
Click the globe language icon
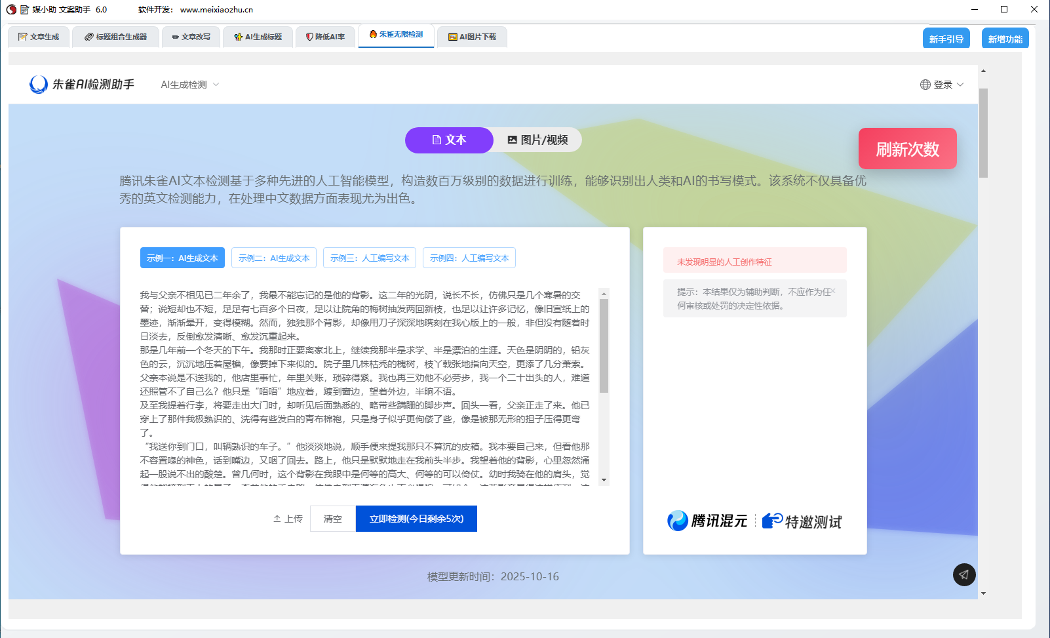click(x=925, y=85)
